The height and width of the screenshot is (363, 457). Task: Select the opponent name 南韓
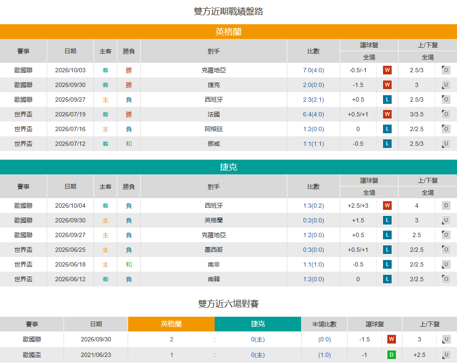click(x=214, y=279)
